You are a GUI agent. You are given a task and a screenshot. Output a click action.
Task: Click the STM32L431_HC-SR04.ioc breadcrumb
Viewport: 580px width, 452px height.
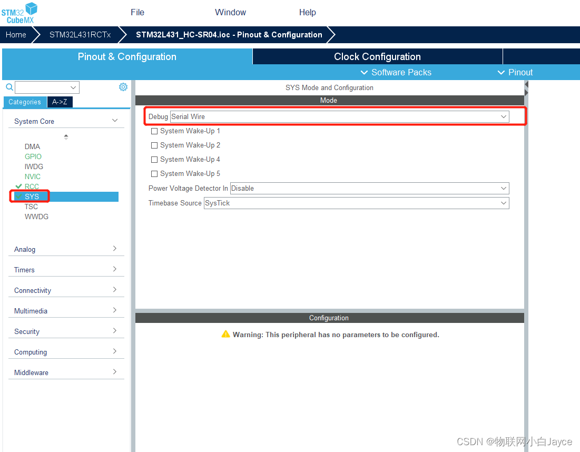point(229,35)
